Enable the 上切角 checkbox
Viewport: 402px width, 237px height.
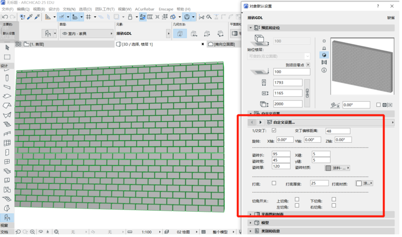tap(297, 199)
